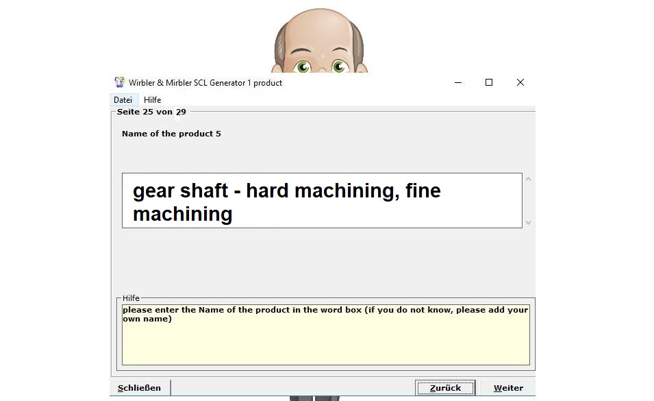This screenshot has height=401, width=654.
Task: Open the Hilfe menu
Action: point(152,100)
